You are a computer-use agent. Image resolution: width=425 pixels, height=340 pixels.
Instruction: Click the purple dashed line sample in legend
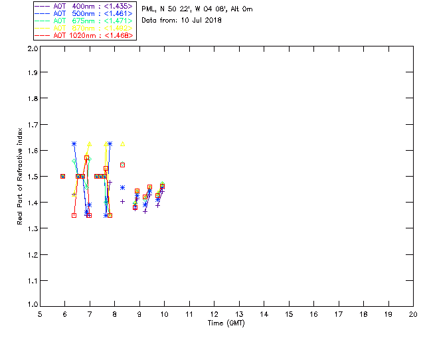(x=42, y=6)
